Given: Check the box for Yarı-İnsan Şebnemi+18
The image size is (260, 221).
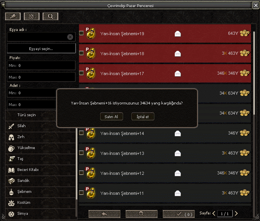Looking at the screenshot, I should 81,53.
